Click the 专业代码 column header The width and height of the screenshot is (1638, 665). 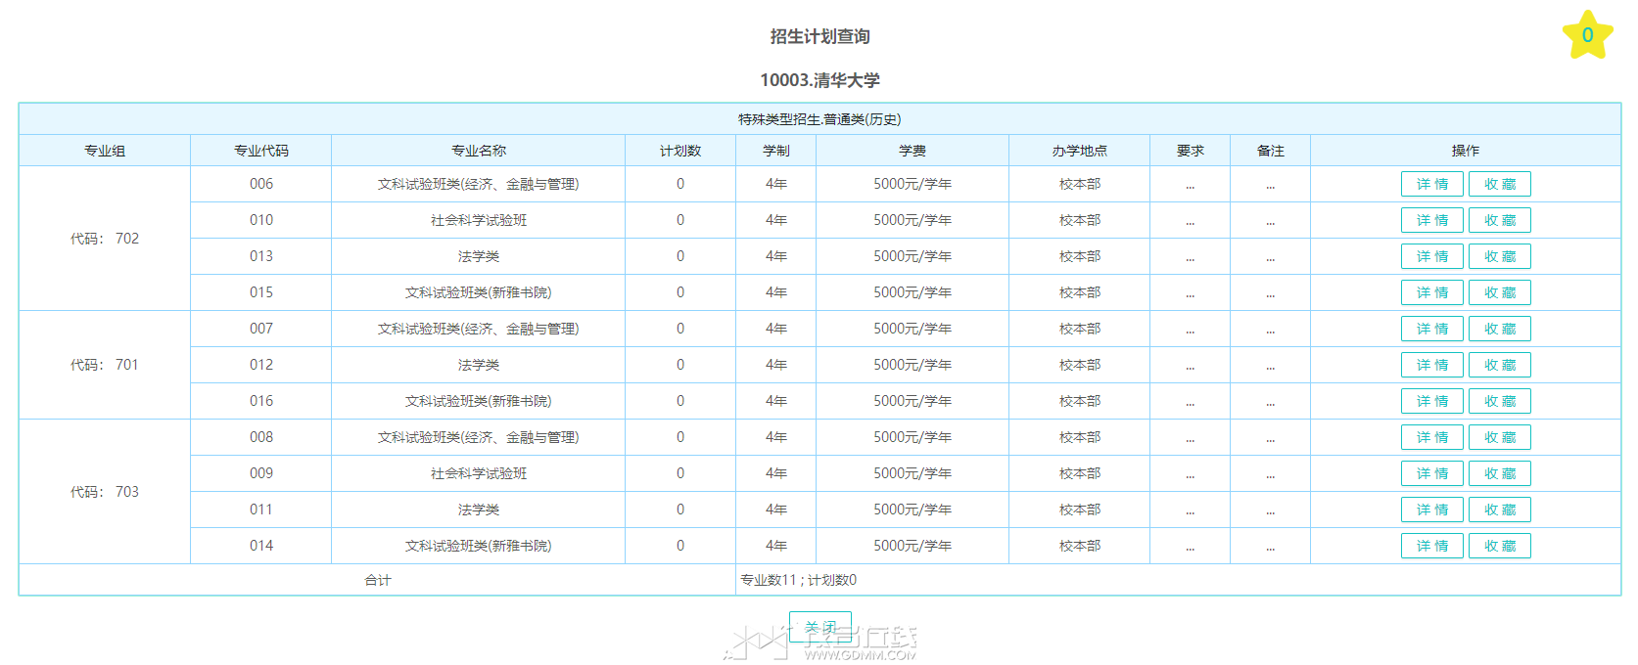[x=261, y=151]
